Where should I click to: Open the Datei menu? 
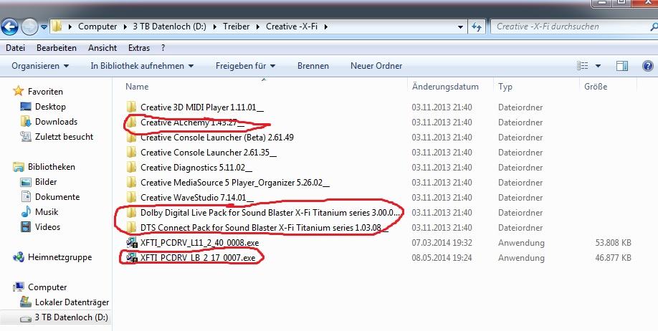tap(16, 48)
